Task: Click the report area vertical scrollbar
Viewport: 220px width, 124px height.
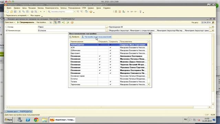Action: click(x=213, y=70)
